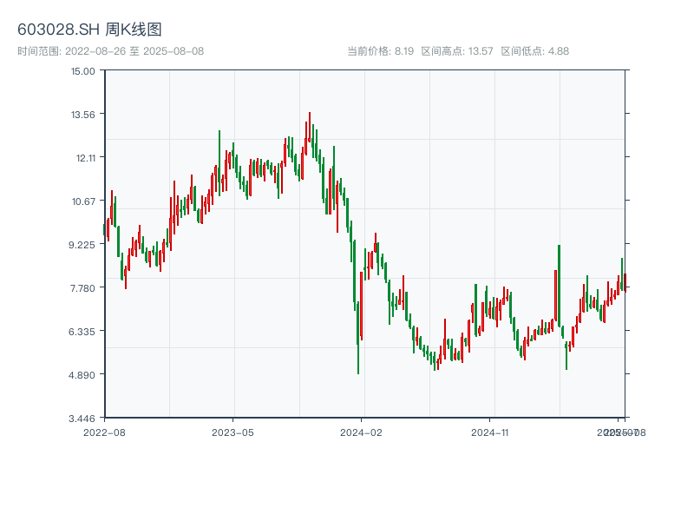Click the highest red candlestick at the peak

(309, 128)
